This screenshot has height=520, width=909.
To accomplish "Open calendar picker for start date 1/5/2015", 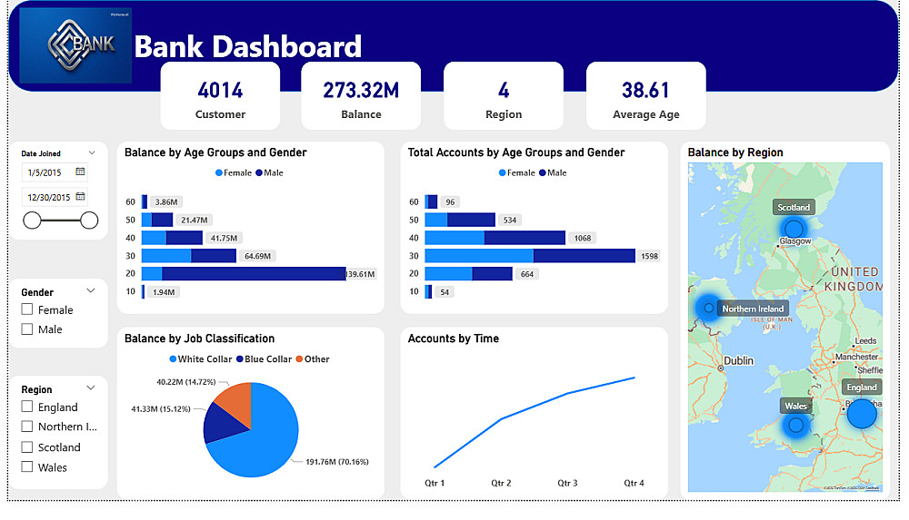I will 80,172.
